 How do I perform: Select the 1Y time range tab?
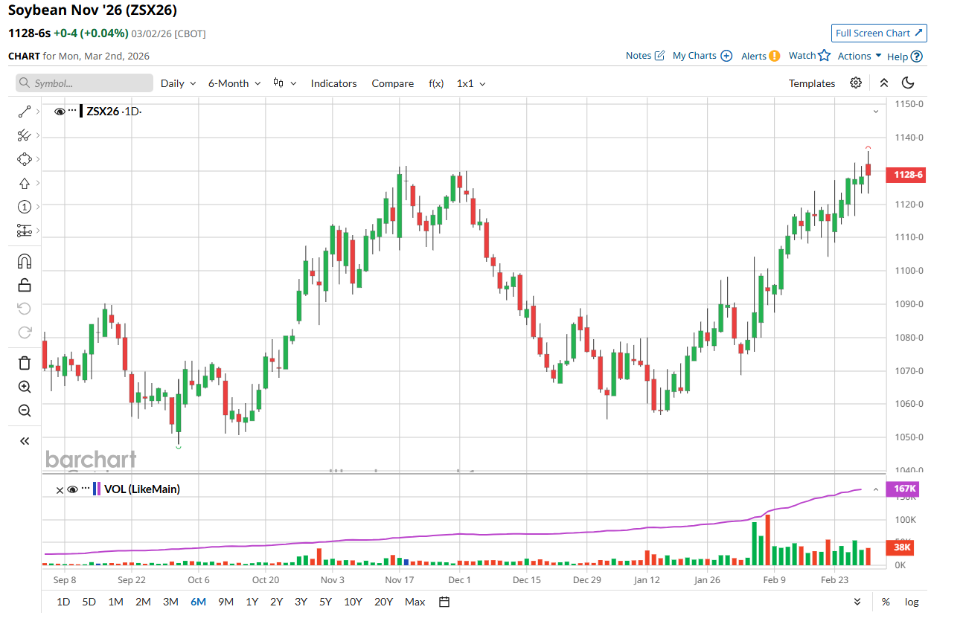click(x=252, y=602)
